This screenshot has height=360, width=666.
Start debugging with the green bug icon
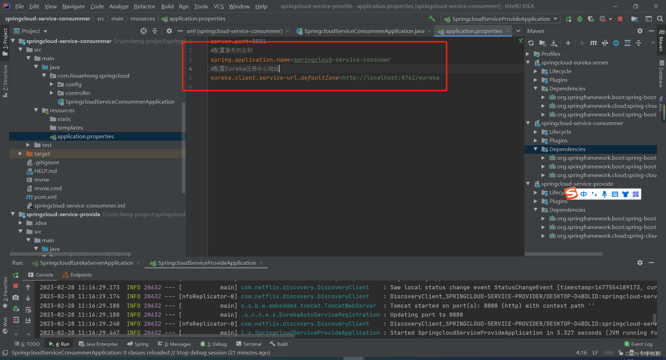pyautogui.click(x=580, y=19)
